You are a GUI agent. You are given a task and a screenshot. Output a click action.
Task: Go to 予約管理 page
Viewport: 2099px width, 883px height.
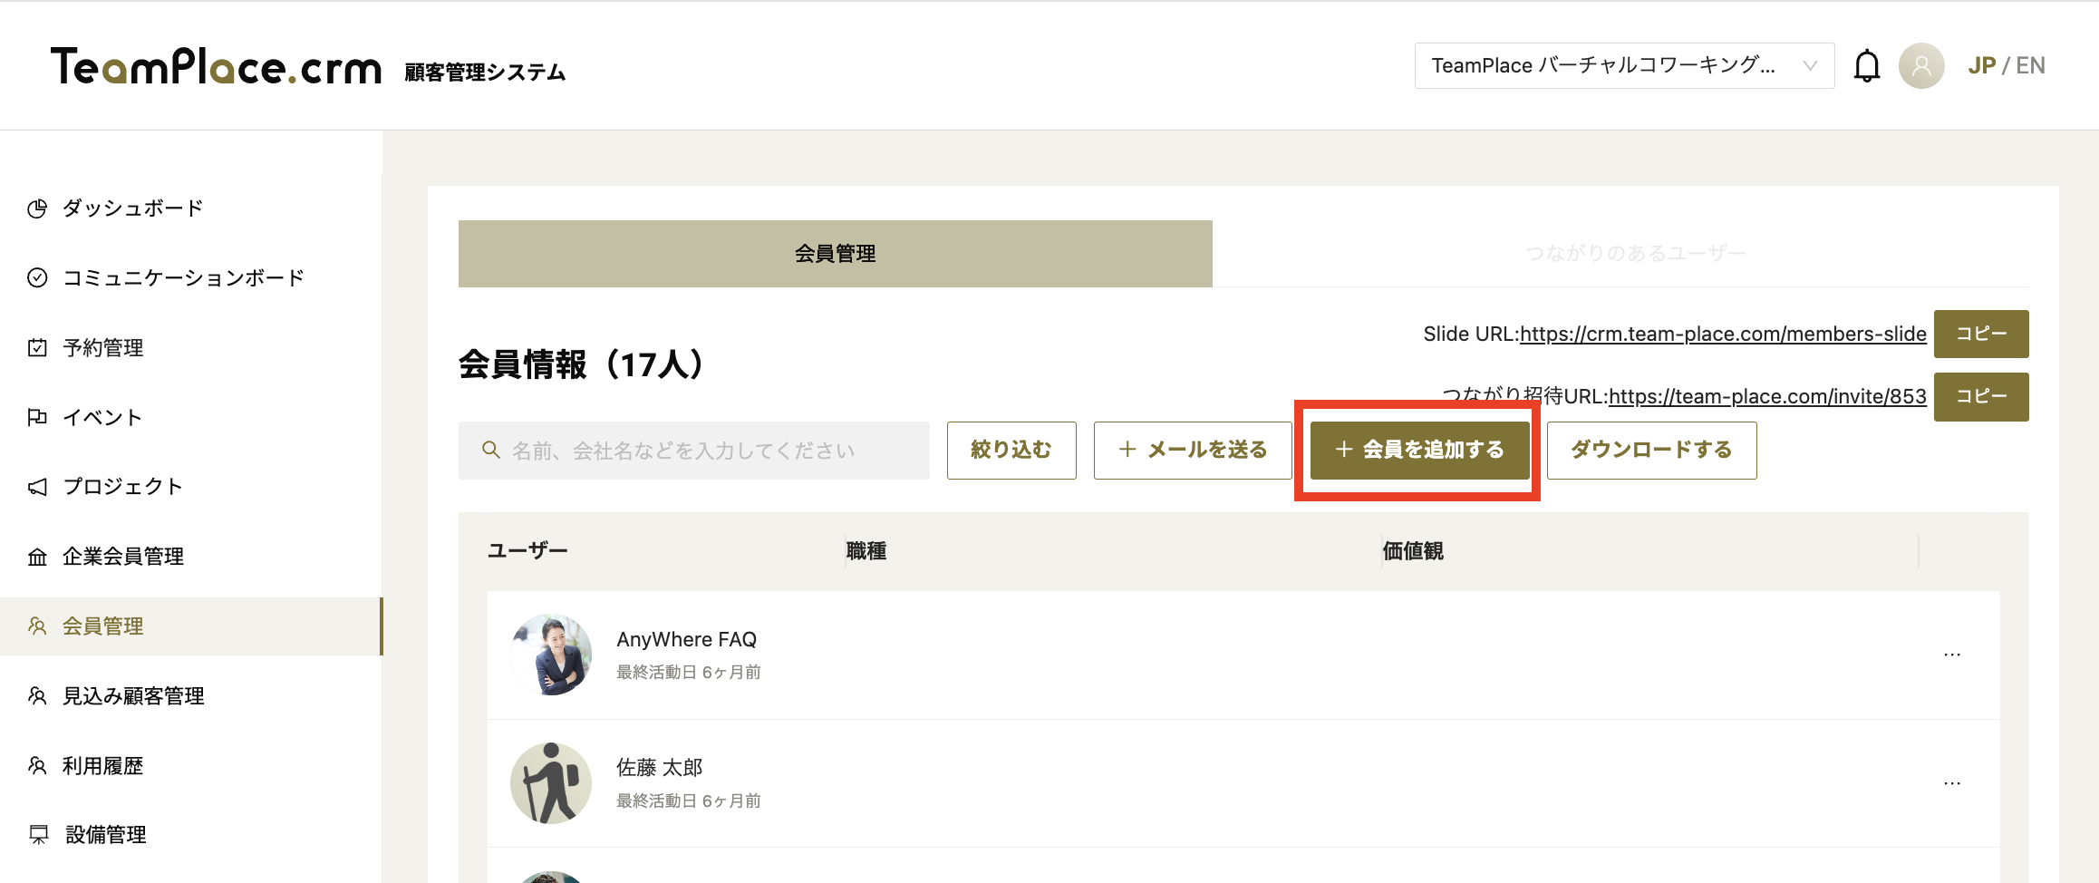pyautogui.click(x=102, y=347)
